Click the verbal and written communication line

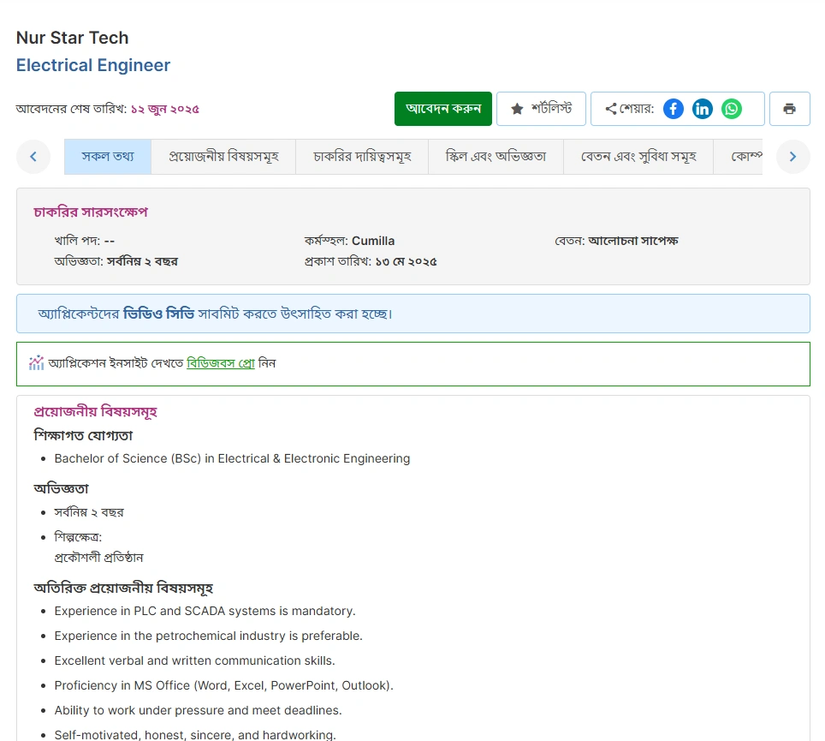(194, 660)
